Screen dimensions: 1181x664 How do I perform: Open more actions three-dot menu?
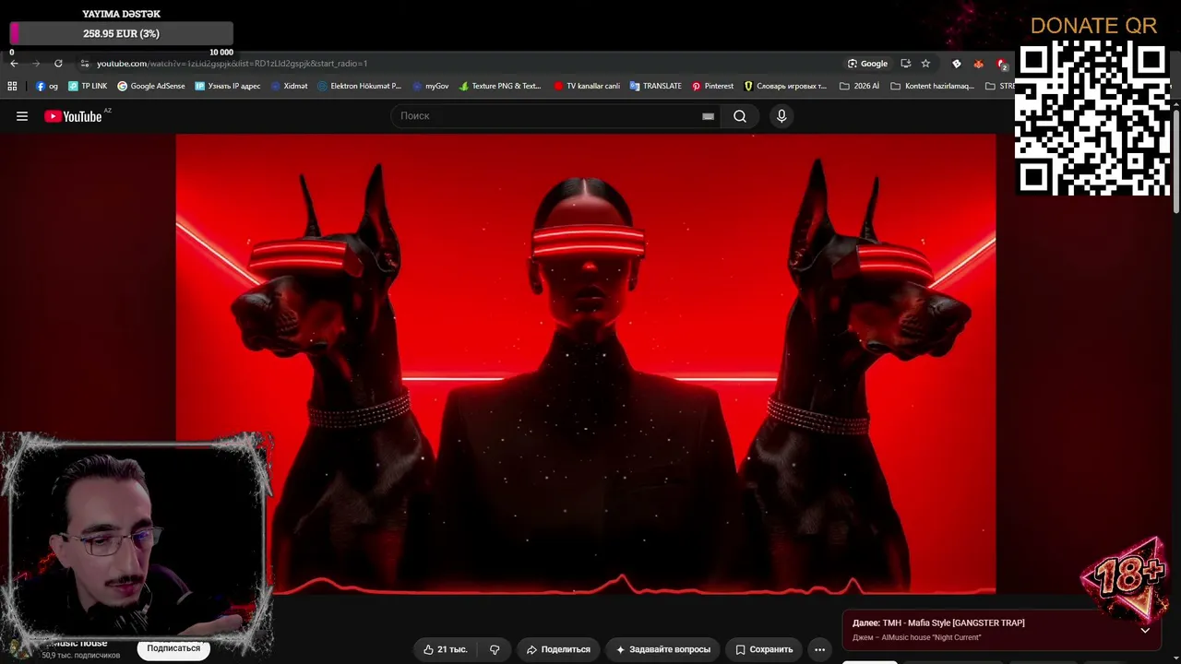point(819,649)
